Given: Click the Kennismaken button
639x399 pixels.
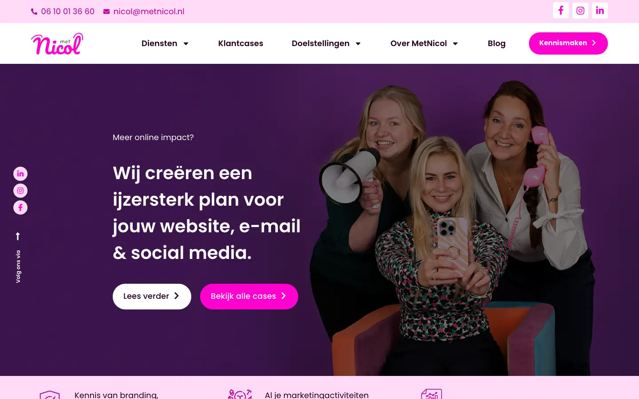Looking at the screenshot, I should click(568, 43).
